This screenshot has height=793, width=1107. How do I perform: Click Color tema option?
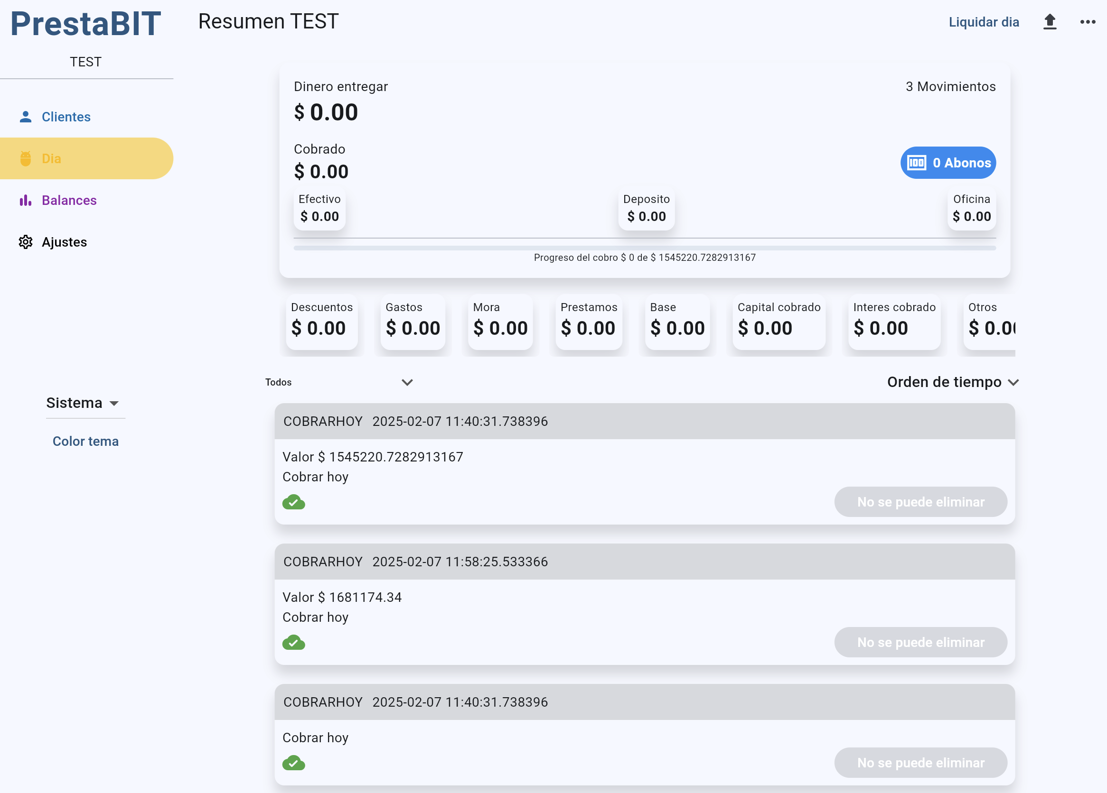85,441
